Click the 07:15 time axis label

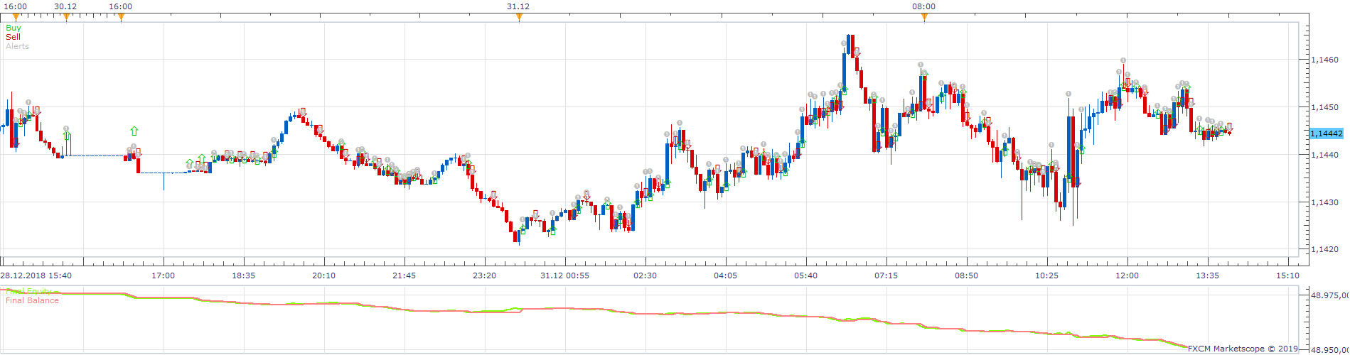(886, 275)
